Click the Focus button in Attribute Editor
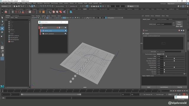The height and width of the screenshot is (106, 189). pos(179,22)
